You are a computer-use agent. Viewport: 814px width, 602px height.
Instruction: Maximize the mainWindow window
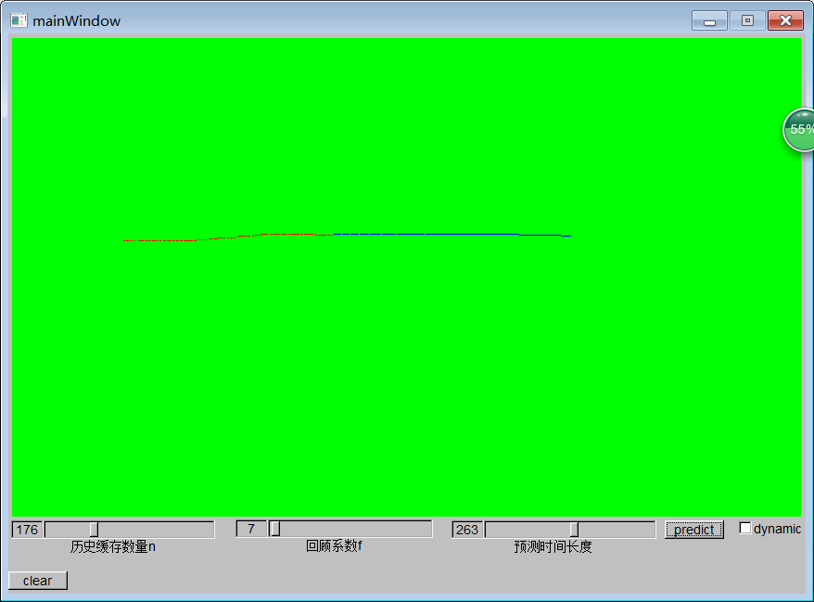point(747,20)
